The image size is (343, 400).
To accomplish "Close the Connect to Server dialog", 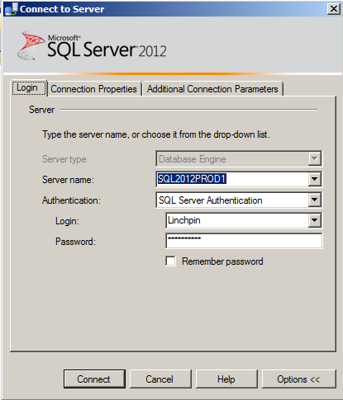I will (334, 9).
